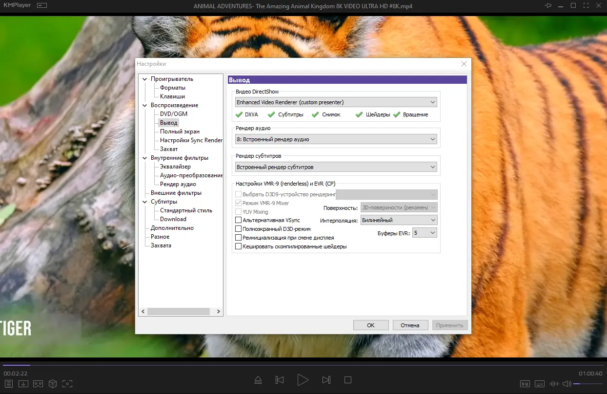Collapse the Проигрыватель tree node

pos(144,79)
